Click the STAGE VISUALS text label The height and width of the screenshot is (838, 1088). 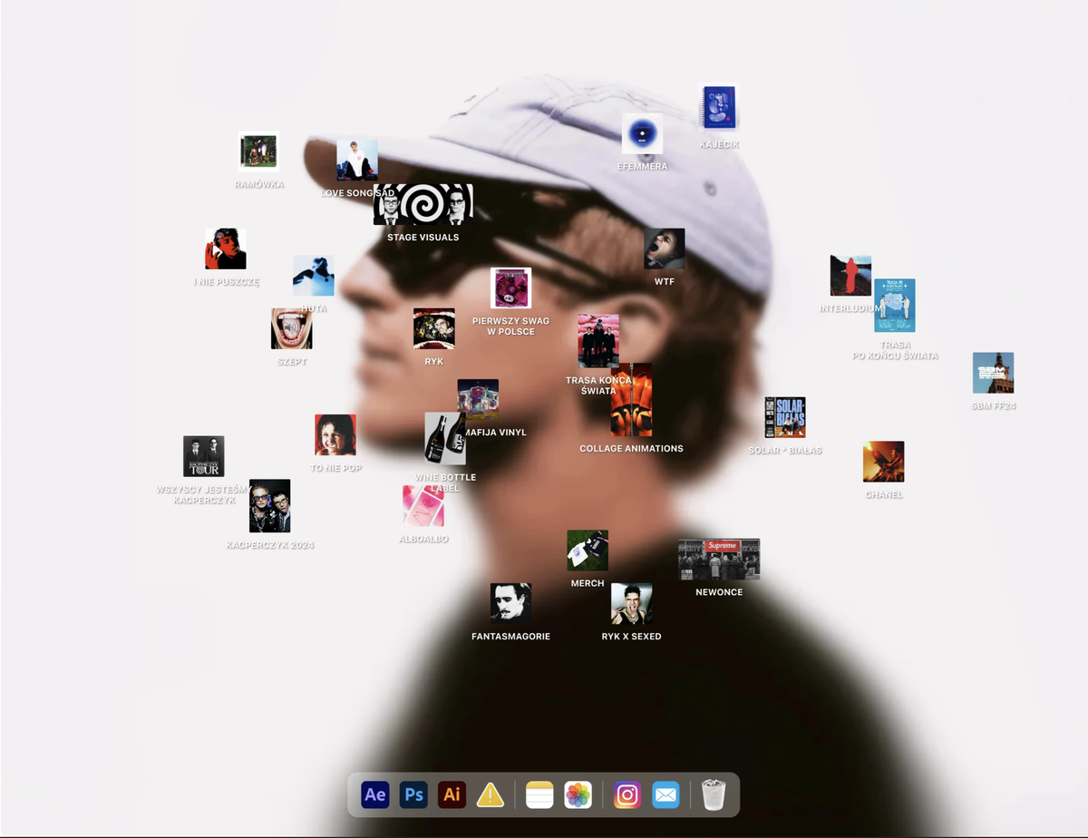click(x=423, y=238)
